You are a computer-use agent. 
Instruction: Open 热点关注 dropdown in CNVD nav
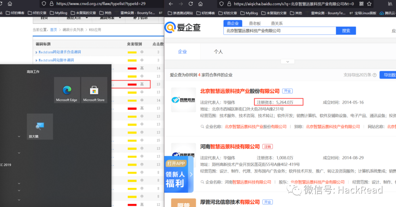click(77, 18)
